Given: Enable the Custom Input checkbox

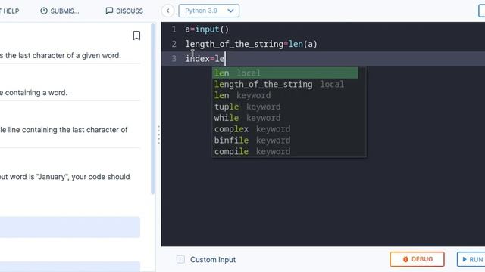Looking at the screenshot, I should coord(180,259).
